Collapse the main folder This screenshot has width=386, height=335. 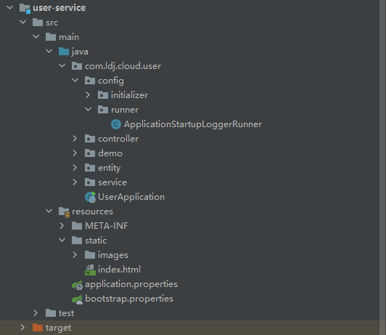click(x=36, y=37)
